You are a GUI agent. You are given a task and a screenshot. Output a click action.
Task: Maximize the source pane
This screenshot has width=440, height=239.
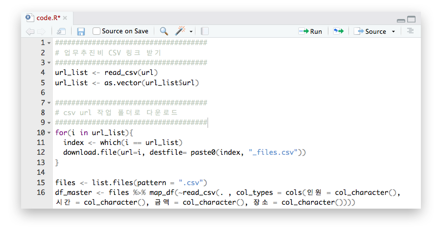tap(412, 19)
